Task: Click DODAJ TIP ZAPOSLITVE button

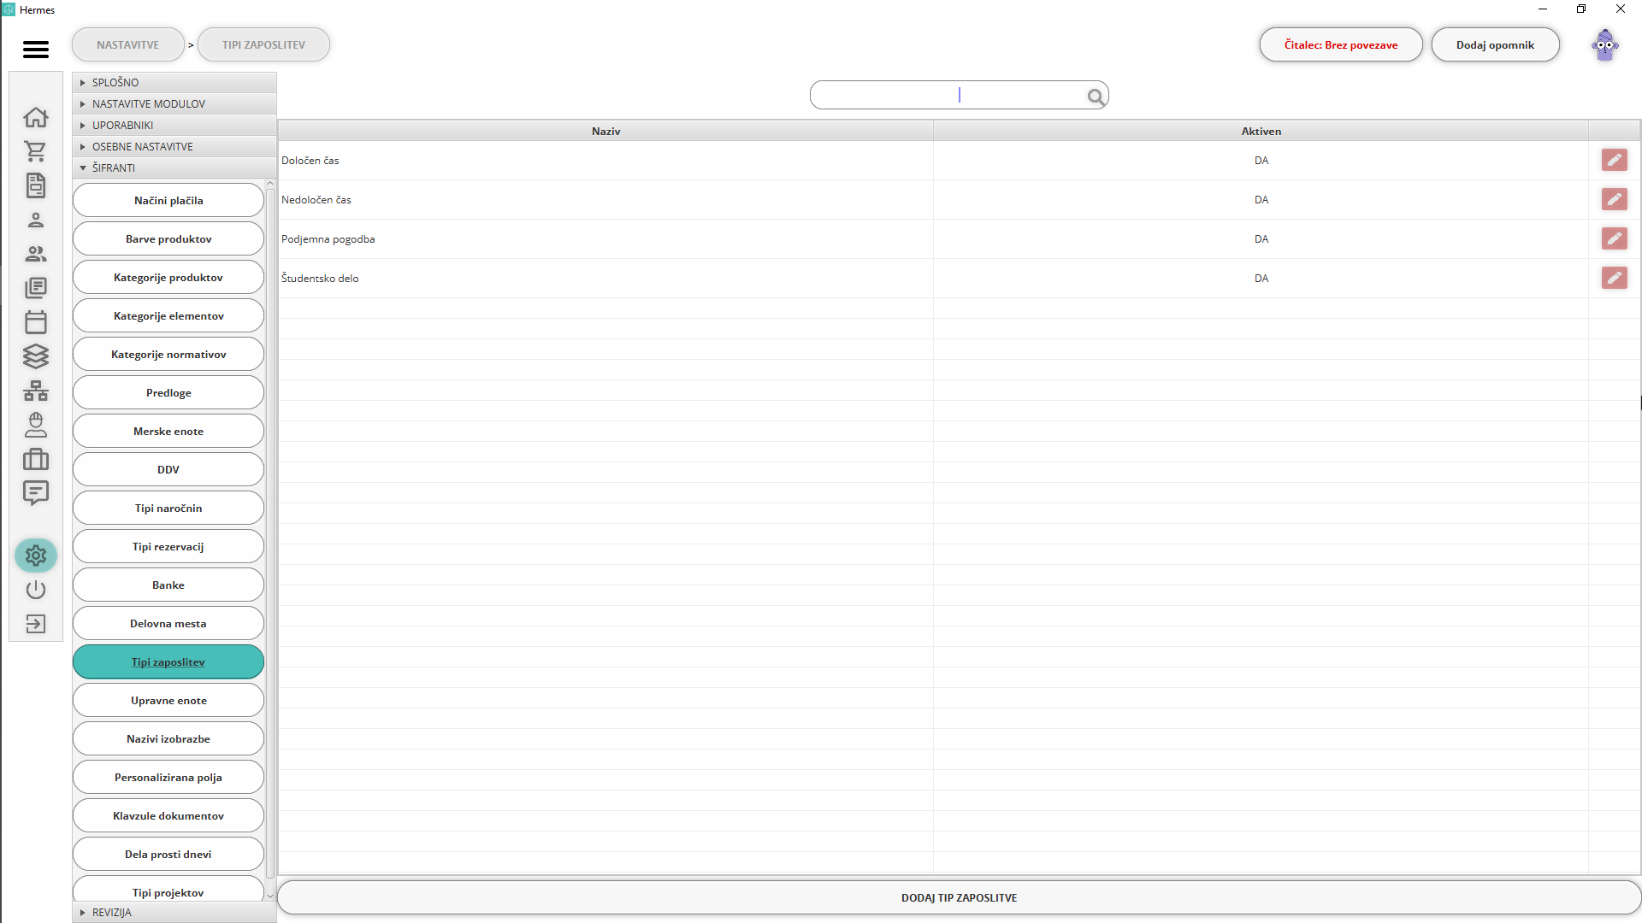Action: (959, 897)
